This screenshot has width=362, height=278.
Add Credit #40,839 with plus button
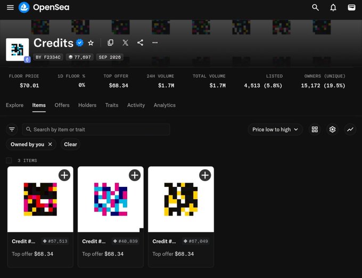pos(135,175)
